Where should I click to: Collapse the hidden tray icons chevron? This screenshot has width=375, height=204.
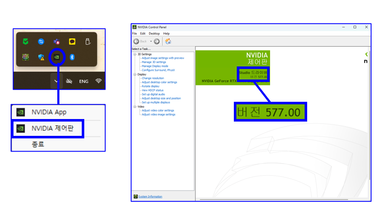56,81
